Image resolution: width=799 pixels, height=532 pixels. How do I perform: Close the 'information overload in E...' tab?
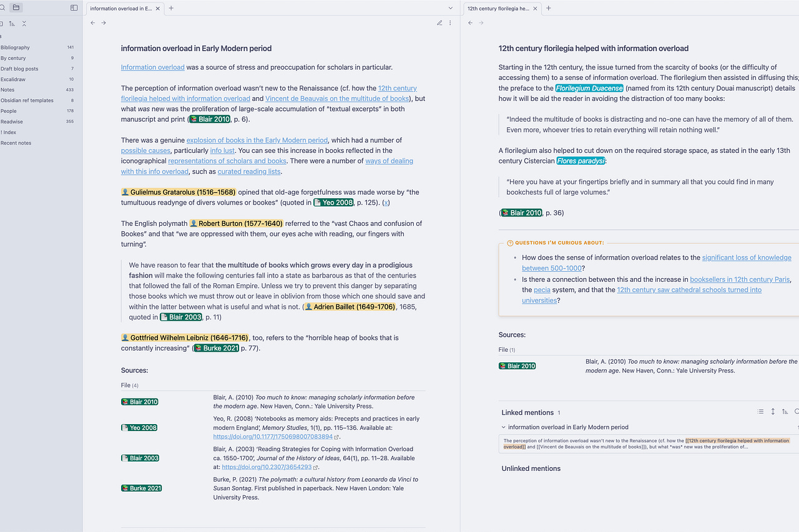pos(158,9)
